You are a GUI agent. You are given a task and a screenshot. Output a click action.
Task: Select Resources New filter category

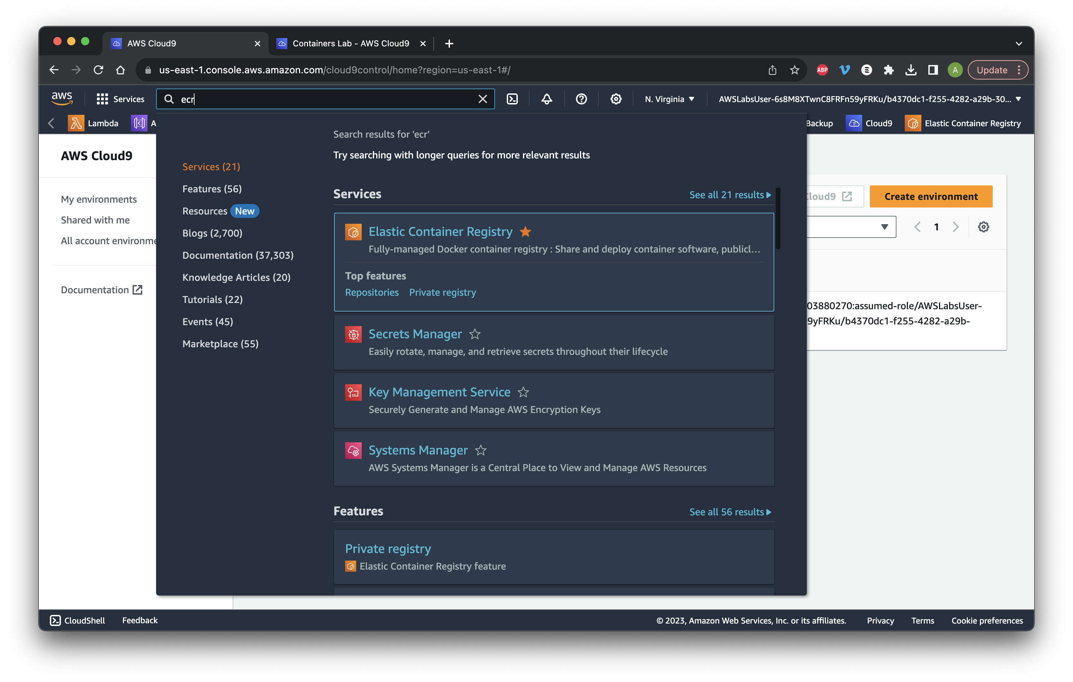pos(220,211)
